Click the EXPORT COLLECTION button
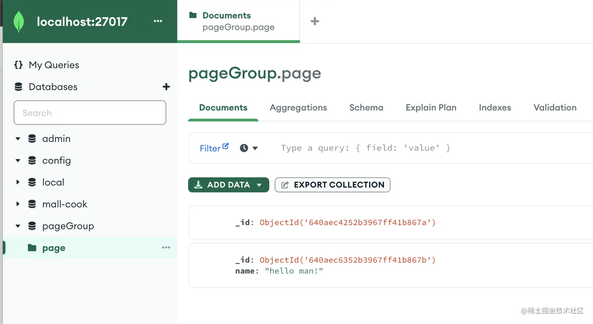Image resolution: width=593 pixels, height=324 pixels. [x=333, y=185]
